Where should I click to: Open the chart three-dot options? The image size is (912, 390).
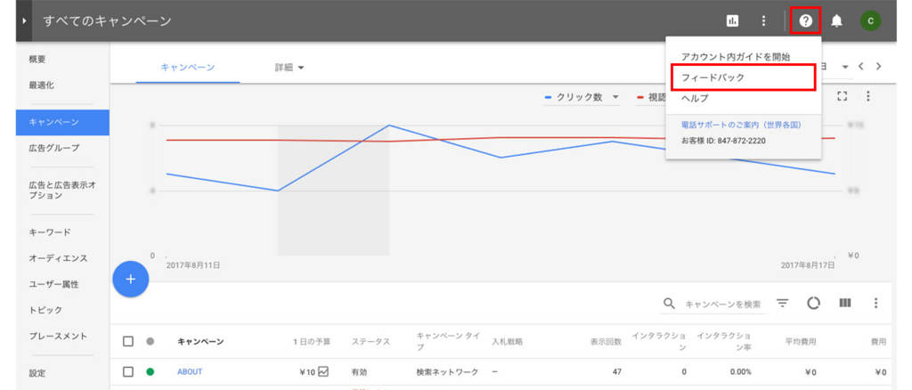pos(867,96)
